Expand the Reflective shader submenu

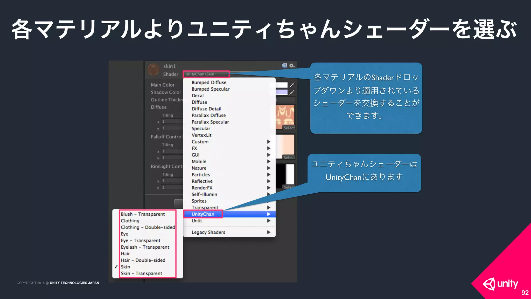(229, 181)
